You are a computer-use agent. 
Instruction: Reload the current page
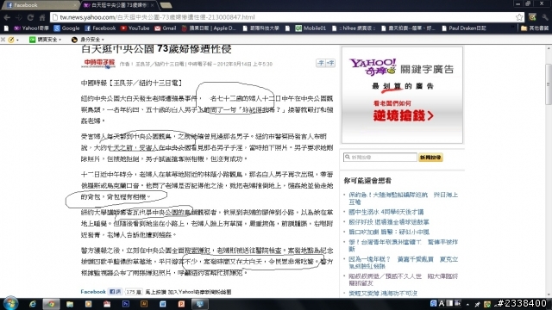[x=30, y=17]
